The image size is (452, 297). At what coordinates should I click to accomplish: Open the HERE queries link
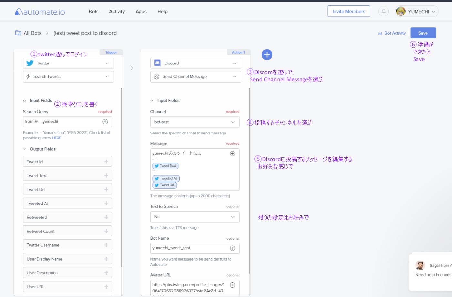(x=56, y=138)
